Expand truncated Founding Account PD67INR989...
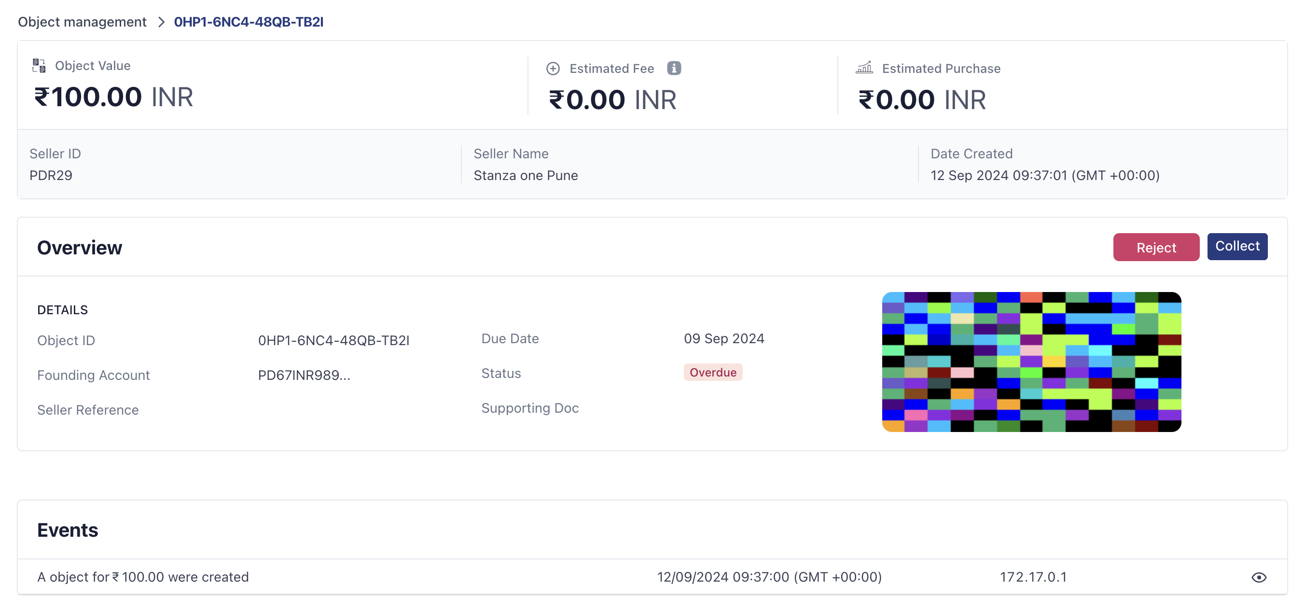Viewport: 1305px width, 613px height. point(304,376)
